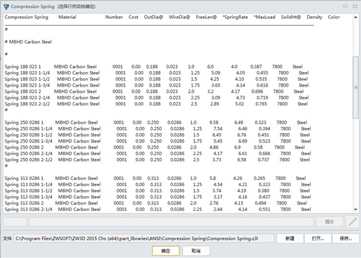Click the SolidHt@ column header

tap(291, 17)
